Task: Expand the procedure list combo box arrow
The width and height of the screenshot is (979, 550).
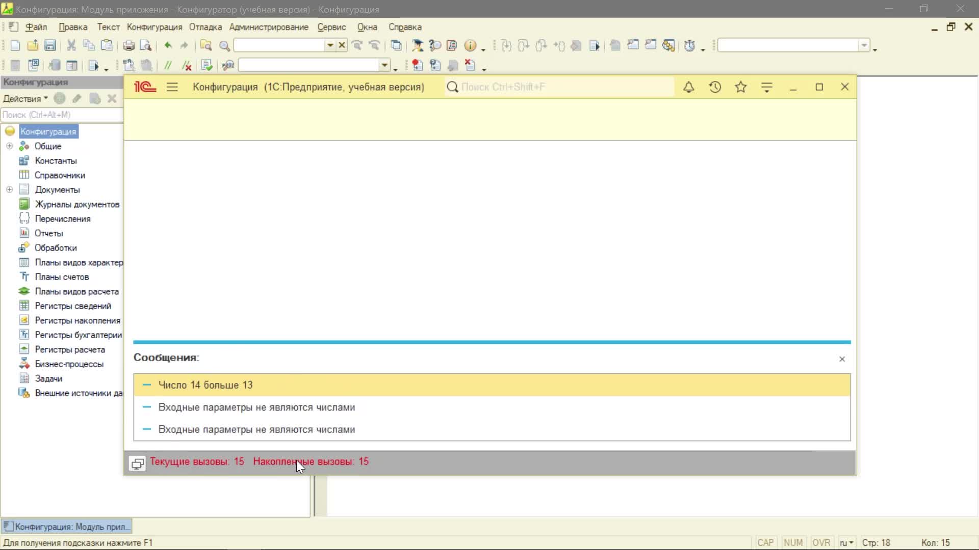Action: click(384, 65)
